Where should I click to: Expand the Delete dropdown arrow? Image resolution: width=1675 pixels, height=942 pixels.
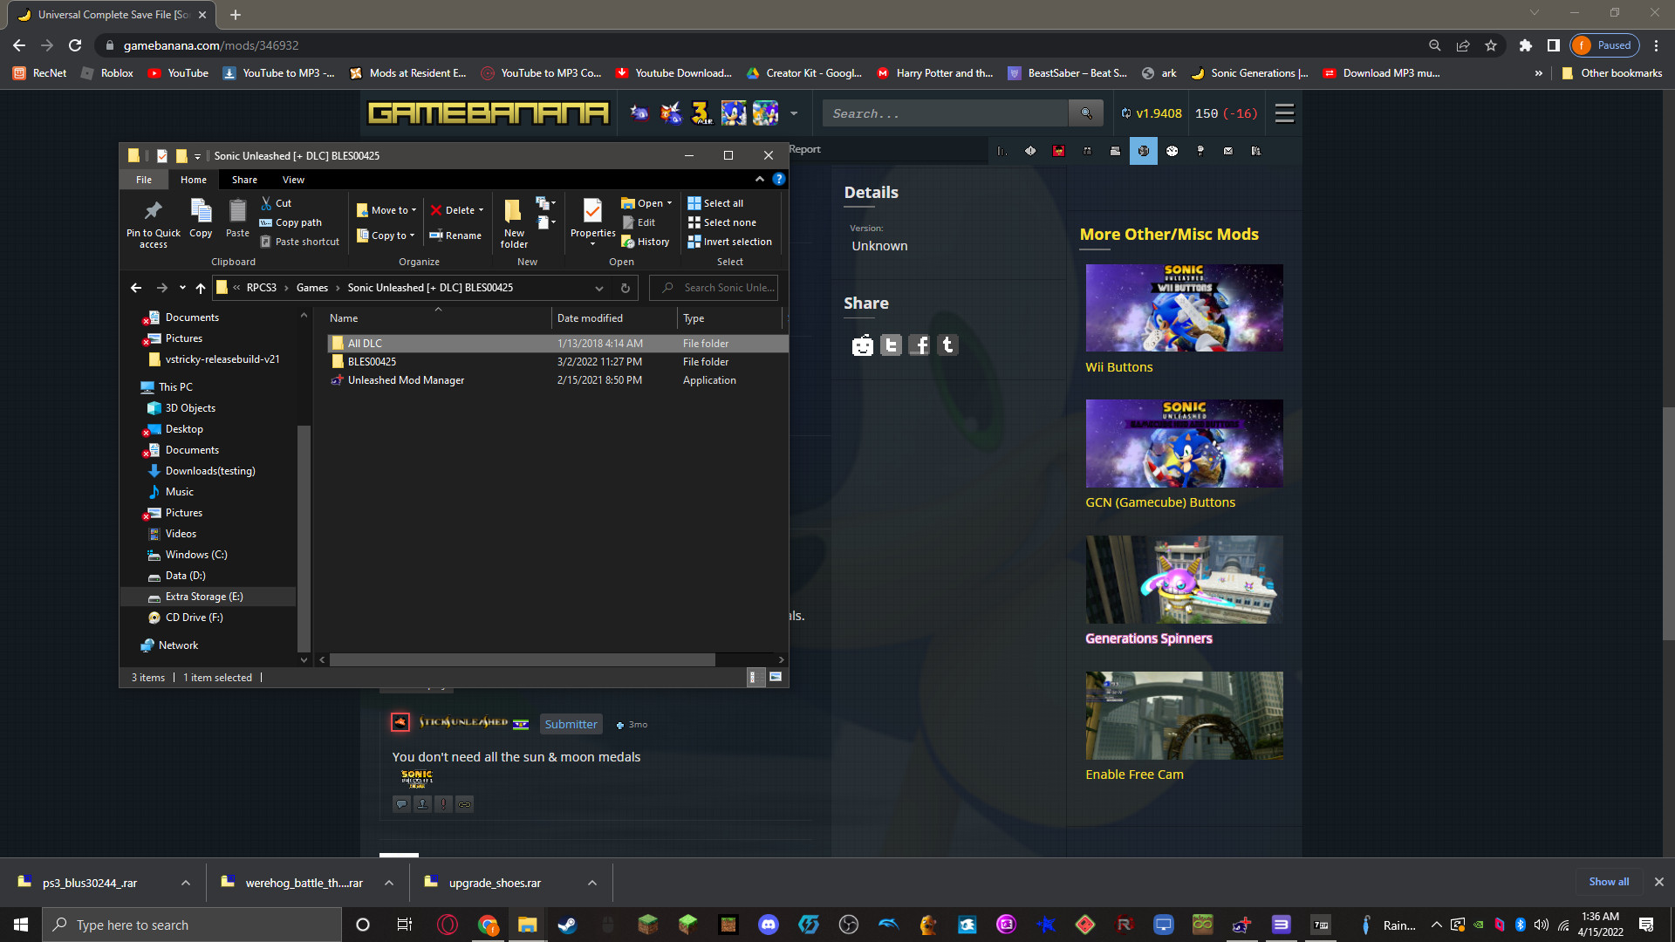coord(481,210)
